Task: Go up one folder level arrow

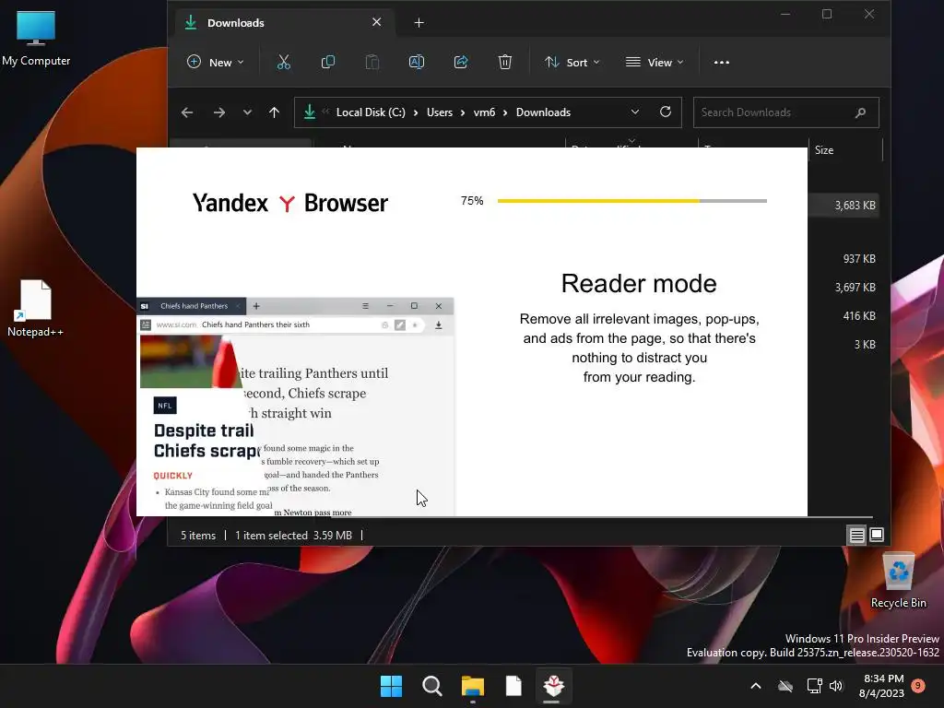Action: click(274, 112)
